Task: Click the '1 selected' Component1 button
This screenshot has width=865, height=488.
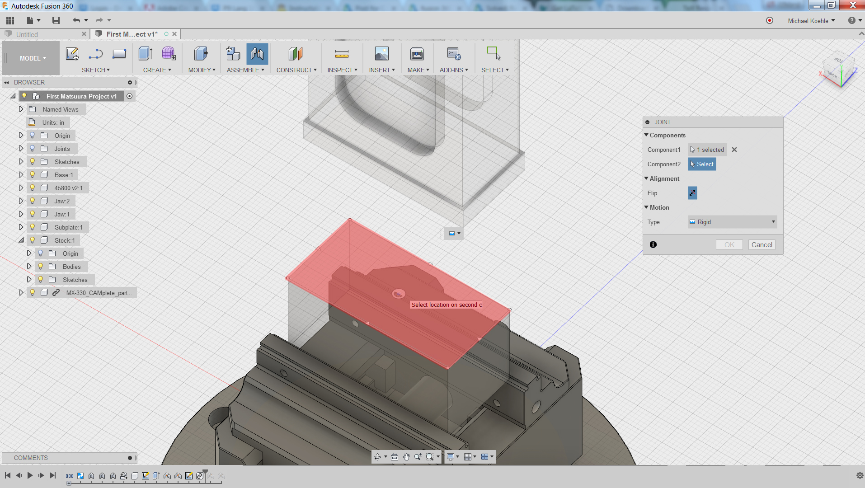Action: 707,150
